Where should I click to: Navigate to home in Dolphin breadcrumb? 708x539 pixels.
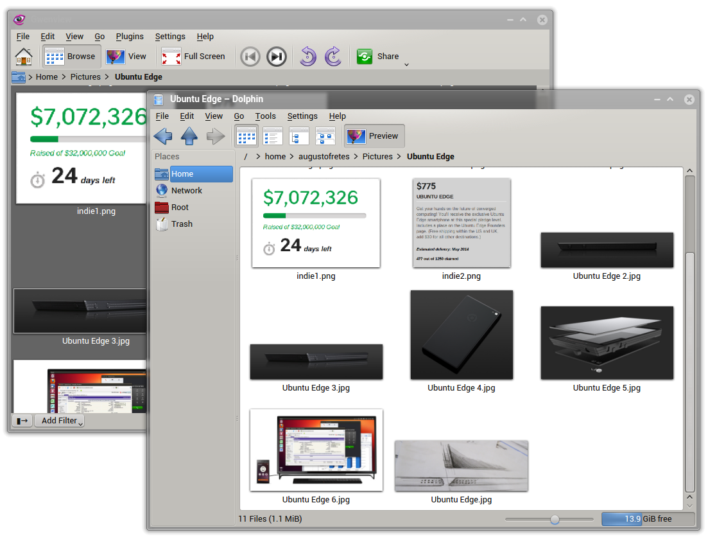pos(275,157)
